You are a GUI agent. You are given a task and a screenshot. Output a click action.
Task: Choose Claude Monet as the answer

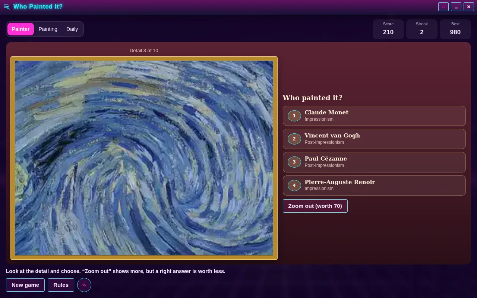point(374,116)
